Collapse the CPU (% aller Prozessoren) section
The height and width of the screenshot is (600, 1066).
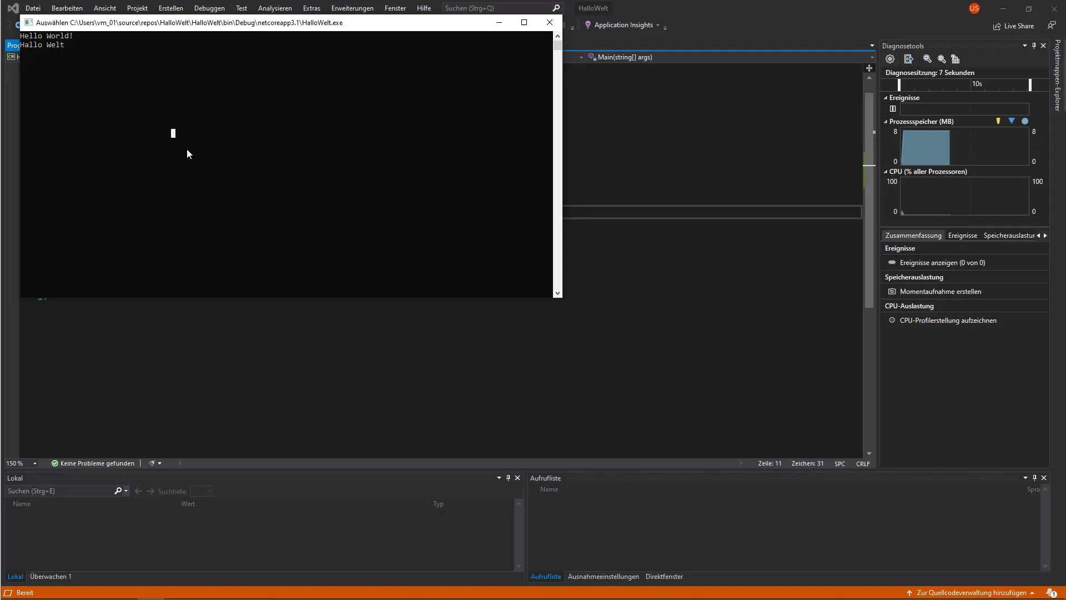[x=886, y=172]
